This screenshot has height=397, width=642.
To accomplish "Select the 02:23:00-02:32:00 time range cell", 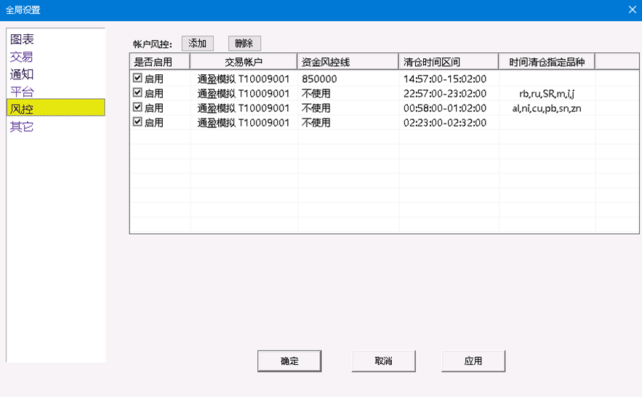I will [x=445, y=123].
